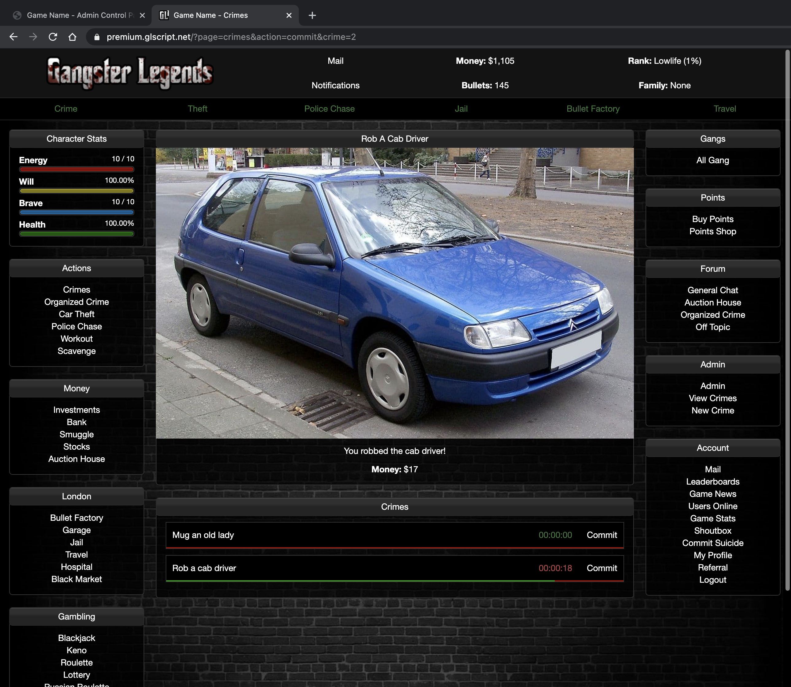Click the blue car crime image
The image size is (791, 687).
click(394, 293)
